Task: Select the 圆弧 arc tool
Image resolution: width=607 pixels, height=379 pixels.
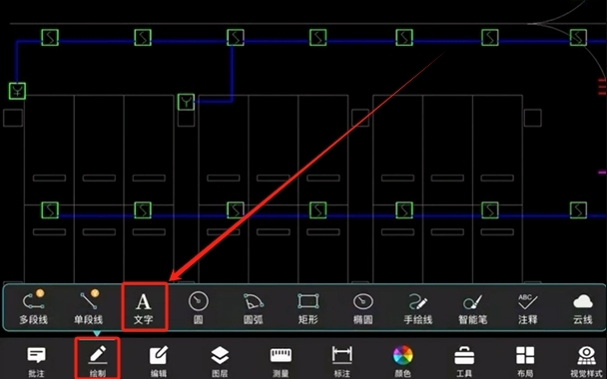Action: [254, 308]
